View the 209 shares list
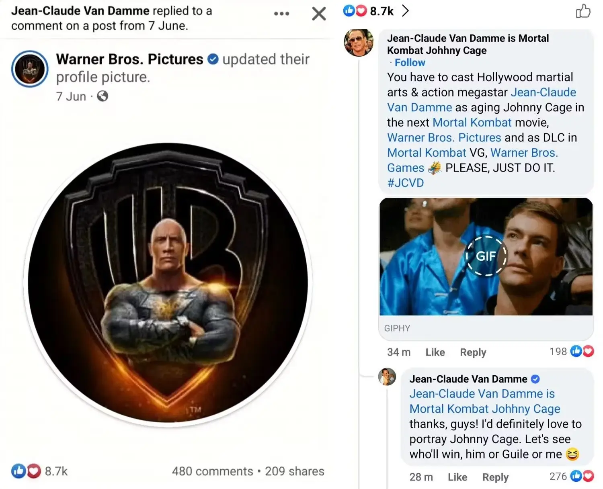Screen dimensions: 603x489 295,471
